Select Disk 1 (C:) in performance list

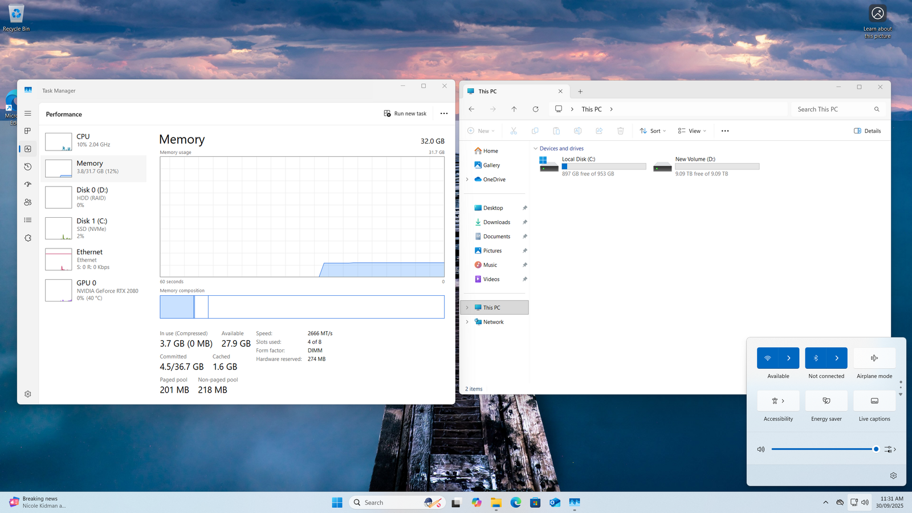pos(94,228)
